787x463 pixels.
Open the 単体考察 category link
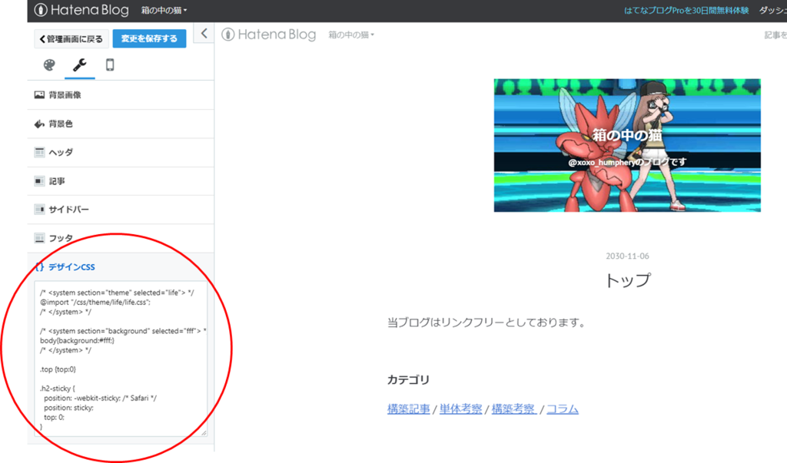pos(461,409)
